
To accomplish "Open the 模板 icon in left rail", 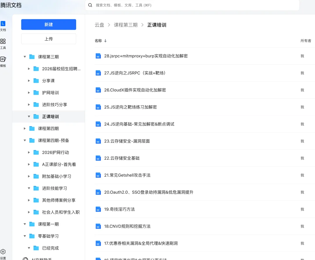I will click(3, 59).
